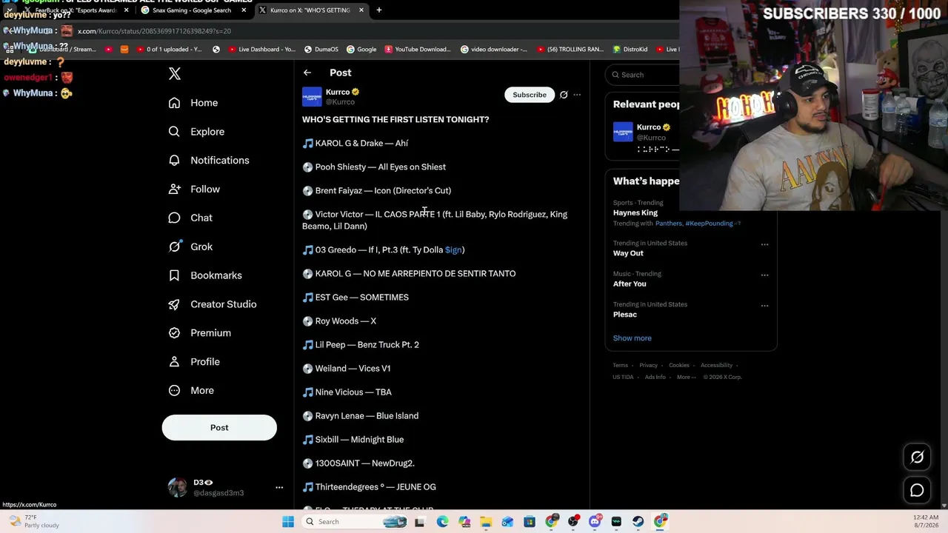Open the DistroKid bookmark
This screenshot has width=948, height=533.
(630, 50)
